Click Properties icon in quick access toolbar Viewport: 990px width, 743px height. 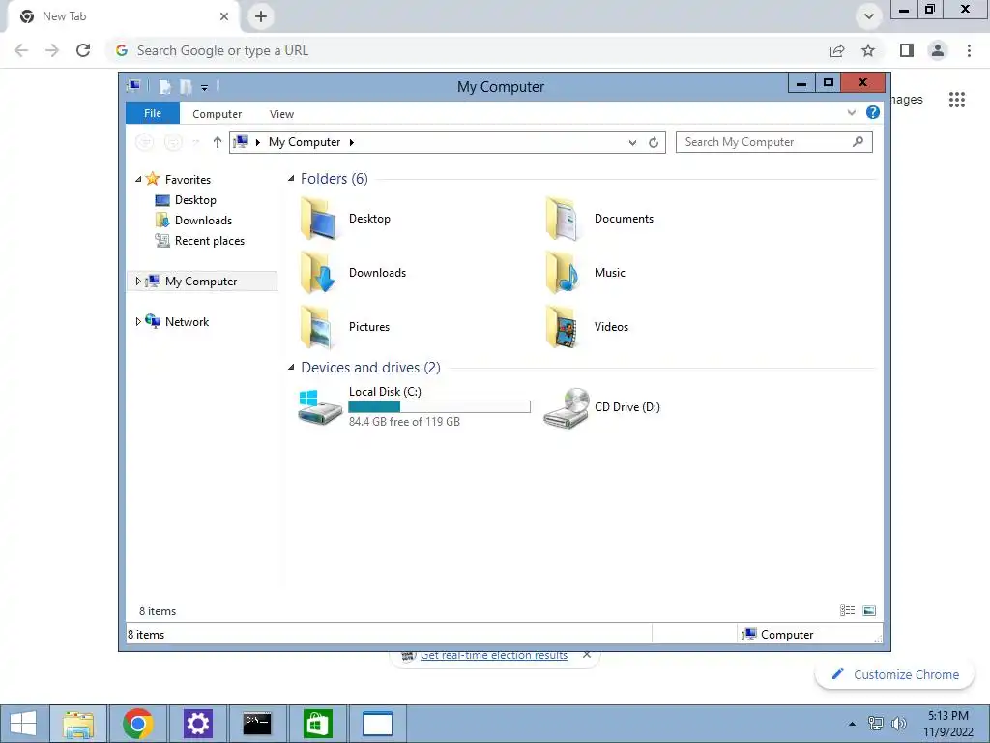point(164,86)
